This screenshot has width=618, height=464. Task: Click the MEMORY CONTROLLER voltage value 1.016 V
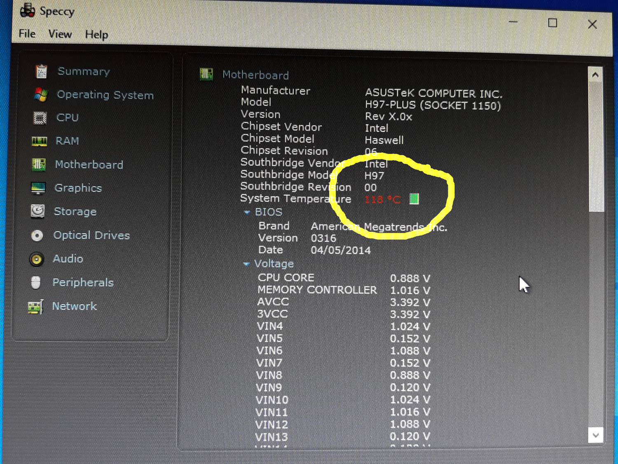[x=410, y=290]
